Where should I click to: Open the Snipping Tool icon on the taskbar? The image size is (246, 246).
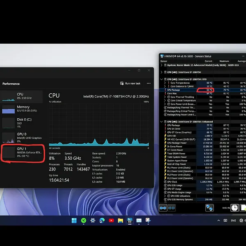pos(148,220)
